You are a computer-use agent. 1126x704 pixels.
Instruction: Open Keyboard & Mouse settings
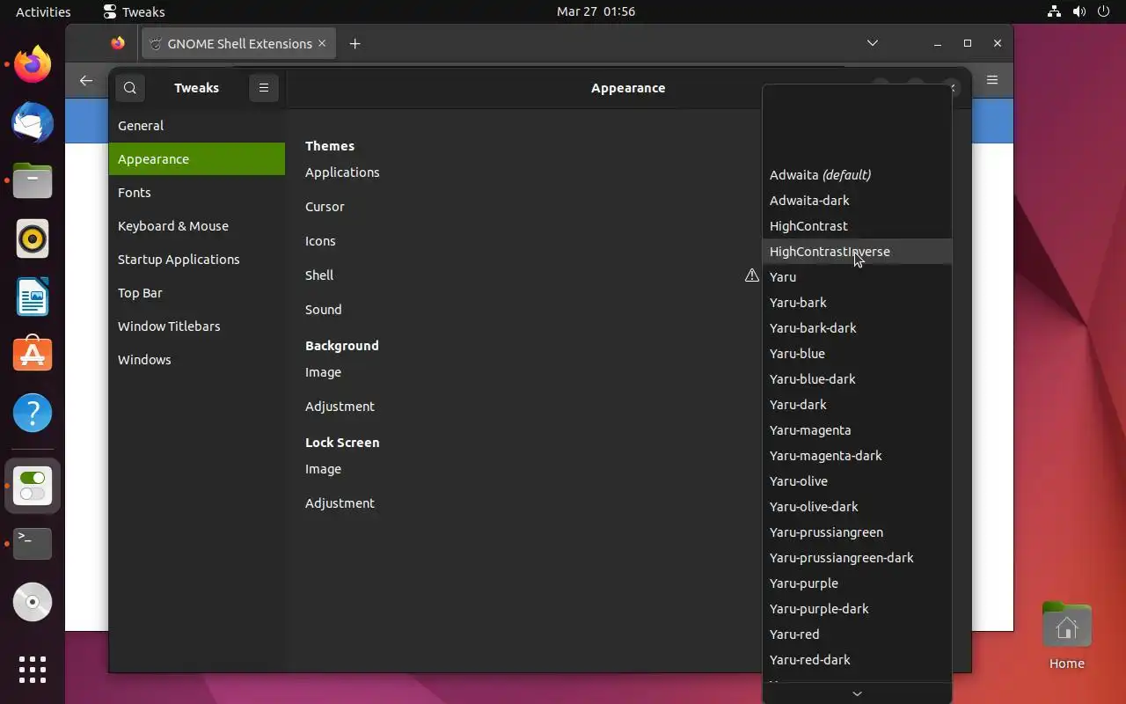coord(197,226)
